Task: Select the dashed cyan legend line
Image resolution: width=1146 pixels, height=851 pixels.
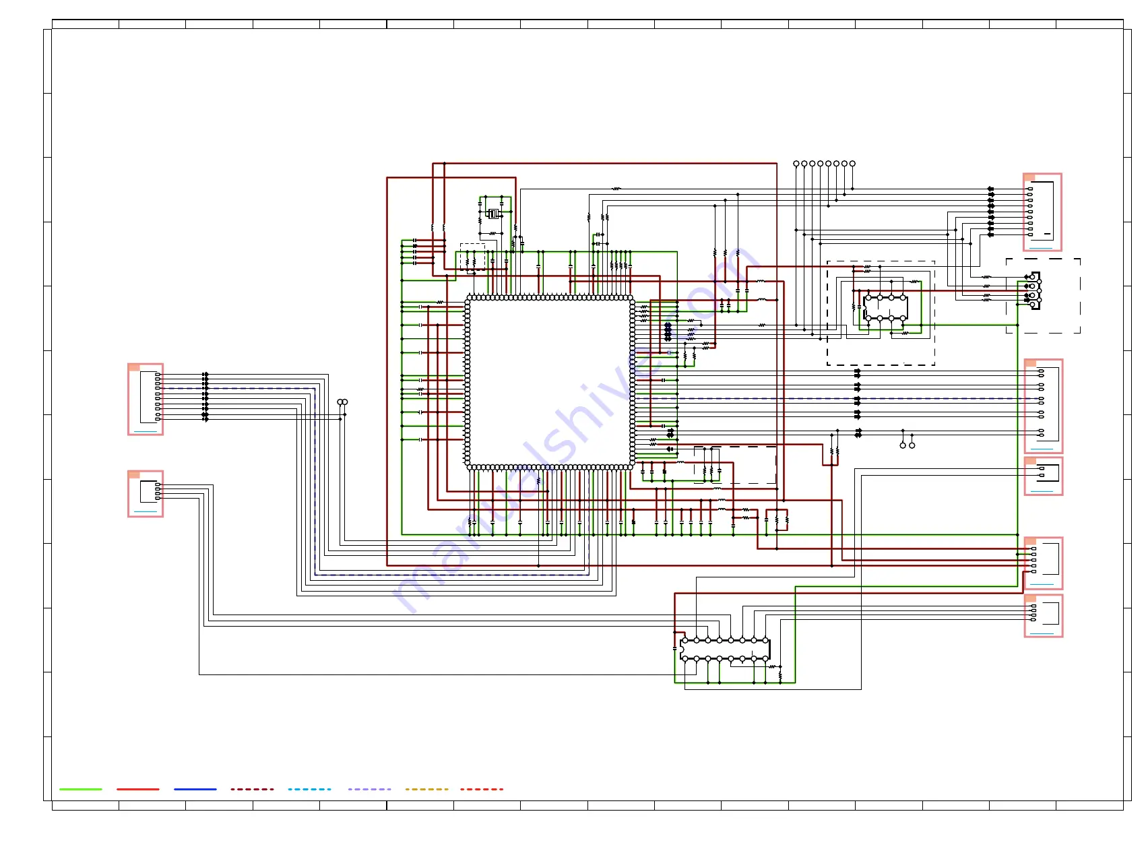Action: [310, 789]
